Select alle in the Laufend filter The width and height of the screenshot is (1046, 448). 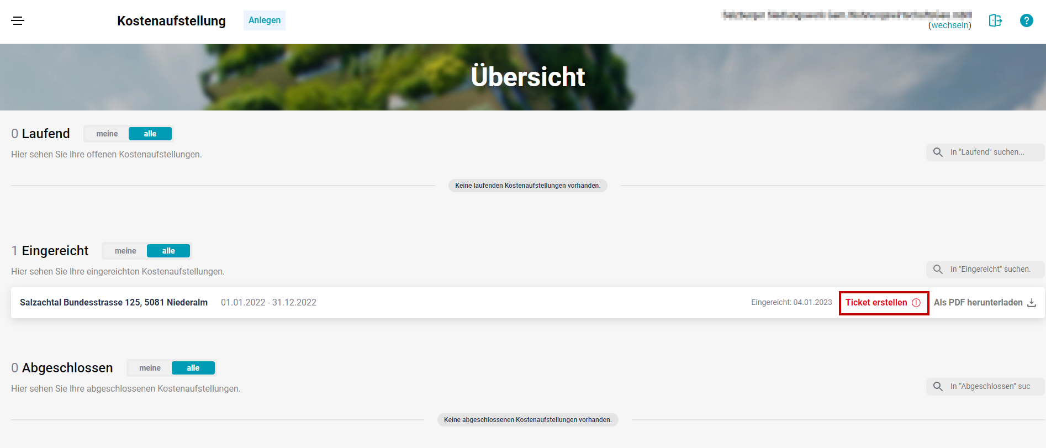click(x=150, y=134)
